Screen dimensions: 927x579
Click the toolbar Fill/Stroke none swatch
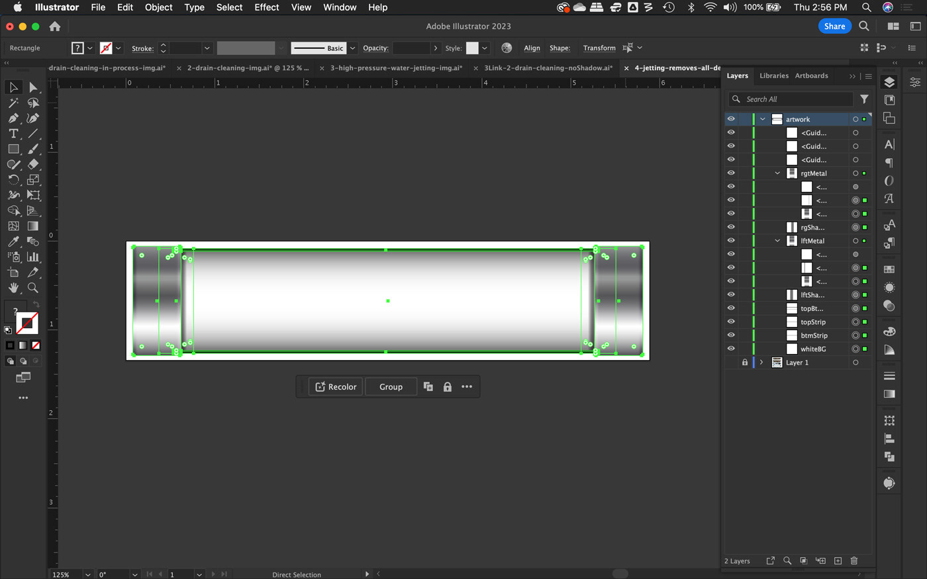[x=36, y=345]
